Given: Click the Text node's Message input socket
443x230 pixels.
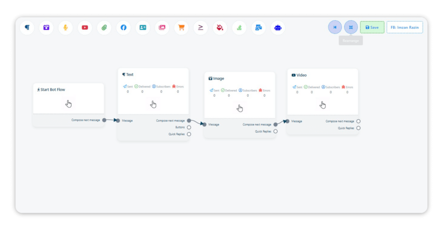Looking at the screenshot, I should [x=118, y=121].
